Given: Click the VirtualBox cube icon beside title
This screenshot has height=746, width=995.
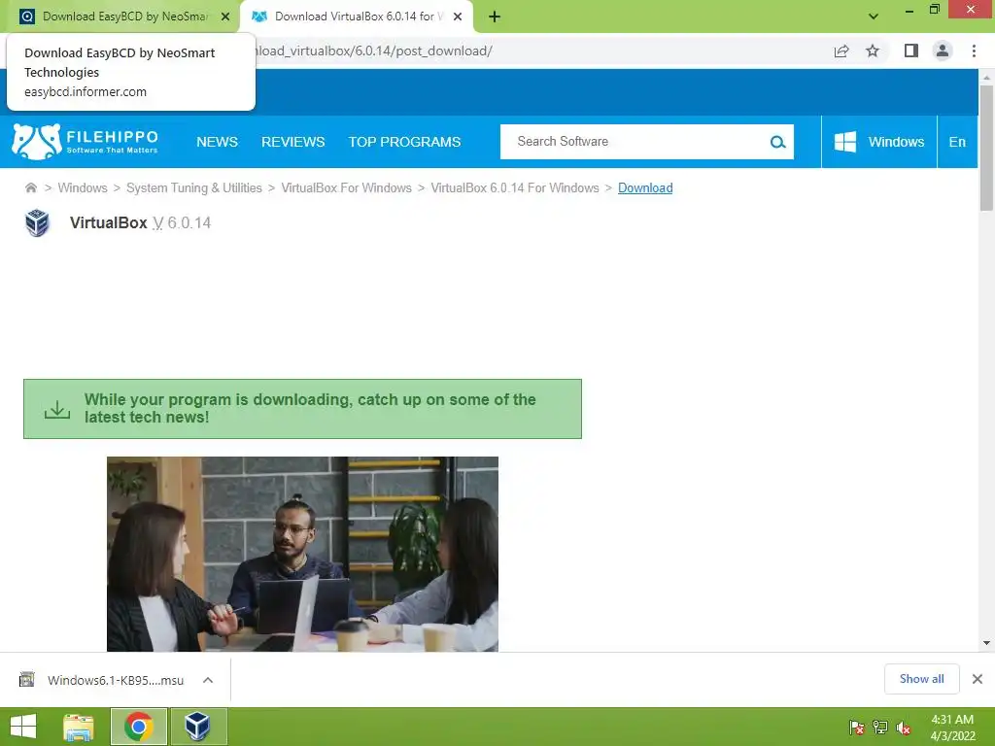Looking at the screenshot, I should click(x=37, y=222).
